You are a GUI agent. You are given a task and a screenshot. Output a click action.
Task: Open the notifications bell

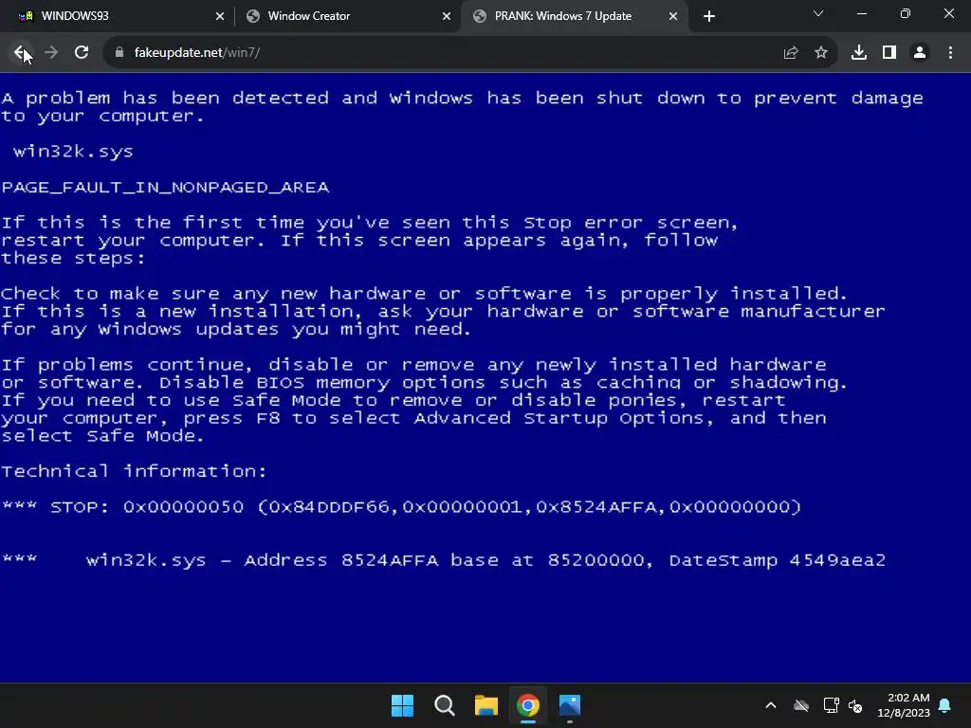tap(945, 705)
